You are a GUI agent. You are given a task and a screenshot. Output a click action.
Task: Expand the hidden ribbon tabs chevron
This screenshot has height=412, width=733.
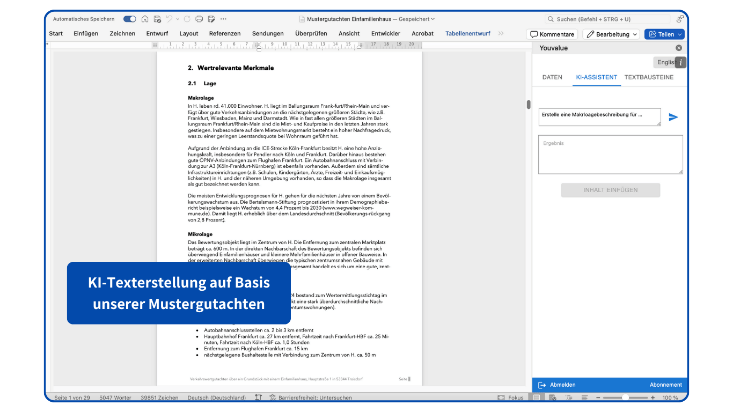(501, 33)
